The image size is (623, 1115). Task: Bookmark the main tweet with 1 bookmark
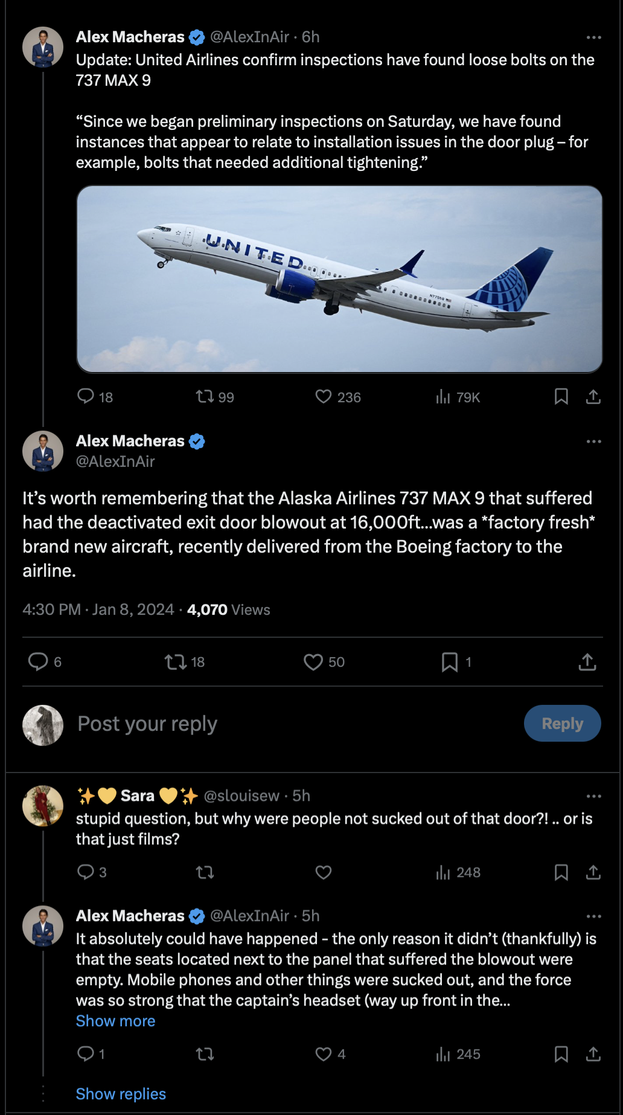(x=449, y=662)
